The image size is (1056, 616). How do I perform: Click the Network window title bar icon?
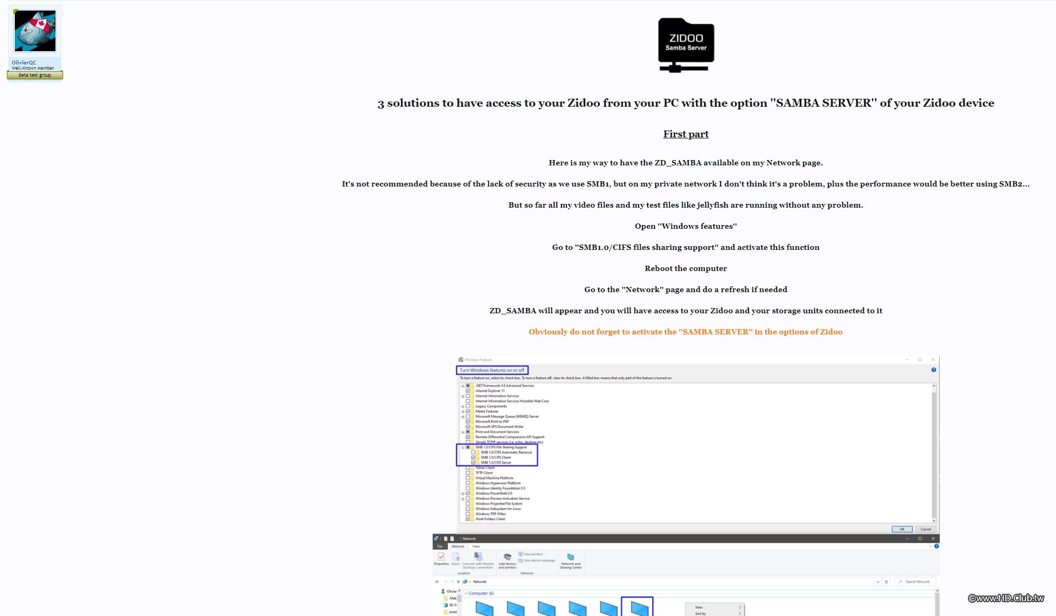pos(436,539)
